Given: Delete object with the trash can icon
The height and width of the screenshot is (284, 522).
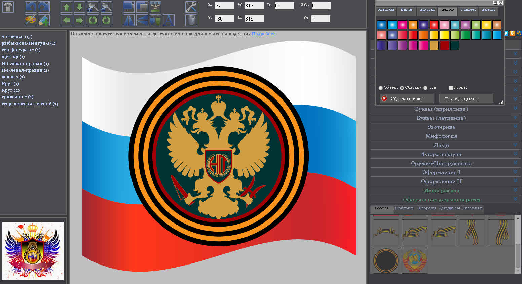Looking at the screenshot, I should 191,20.
